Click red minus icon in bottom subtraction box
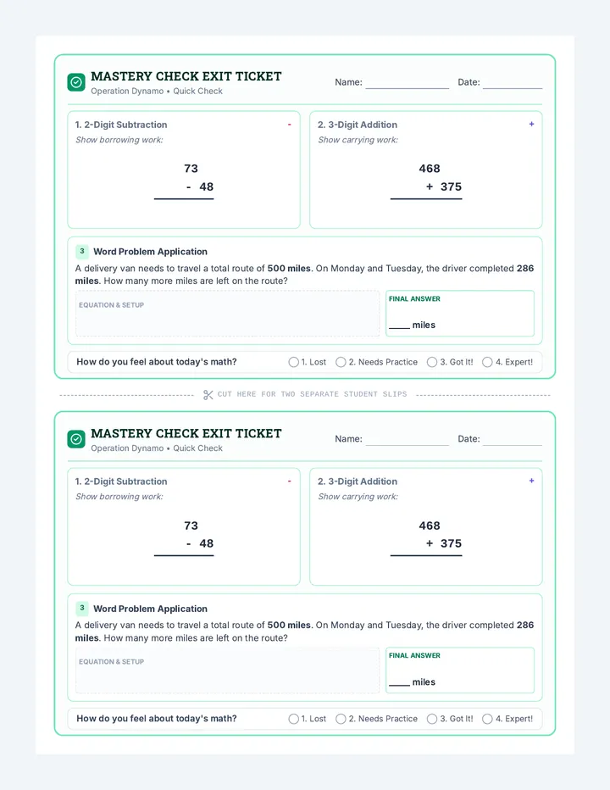Viewport: 610px width, 790px height. coord(289,481)
